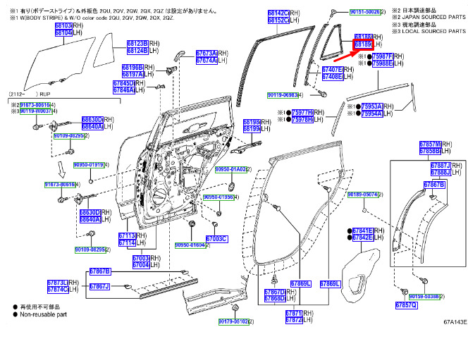Open part link 67874C (LH)
468x351 pixels.
pos(58,290)
